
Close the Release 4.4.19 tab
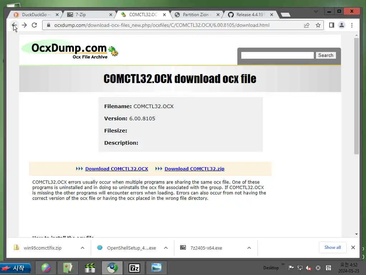(x=272, y=14)
